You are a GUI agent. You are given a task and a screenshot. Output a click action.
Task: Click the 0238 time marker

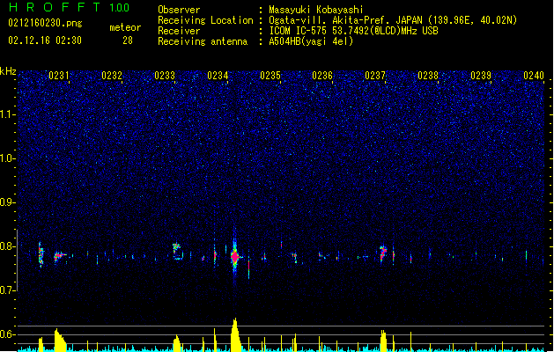pyautogui.click(x=428, y=76)
